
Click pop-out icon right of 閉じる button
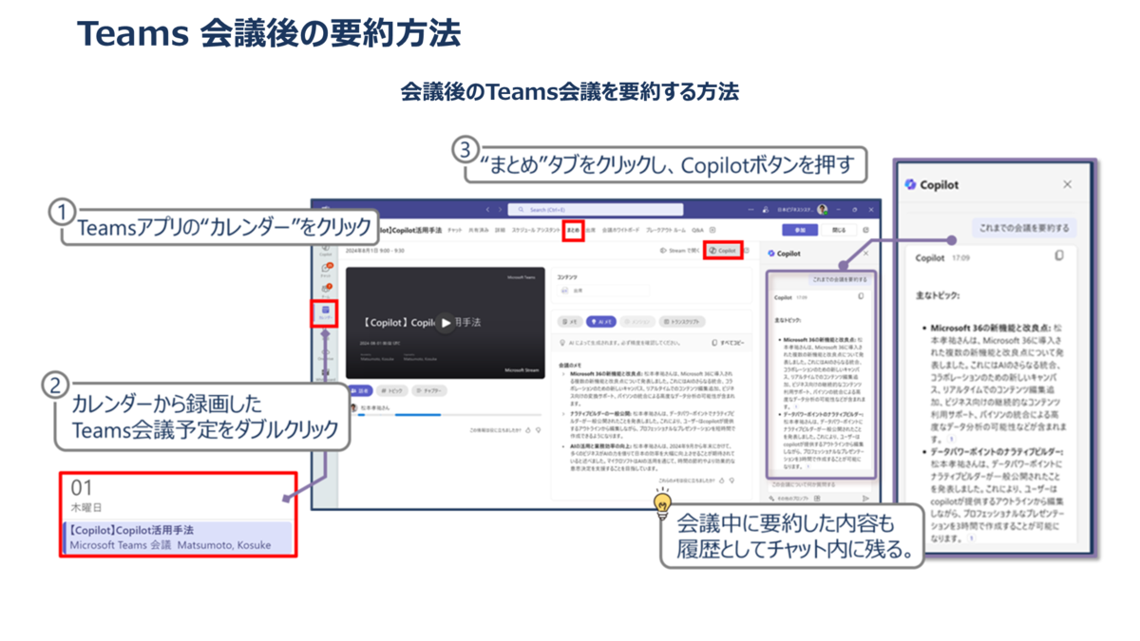(865, 230)
